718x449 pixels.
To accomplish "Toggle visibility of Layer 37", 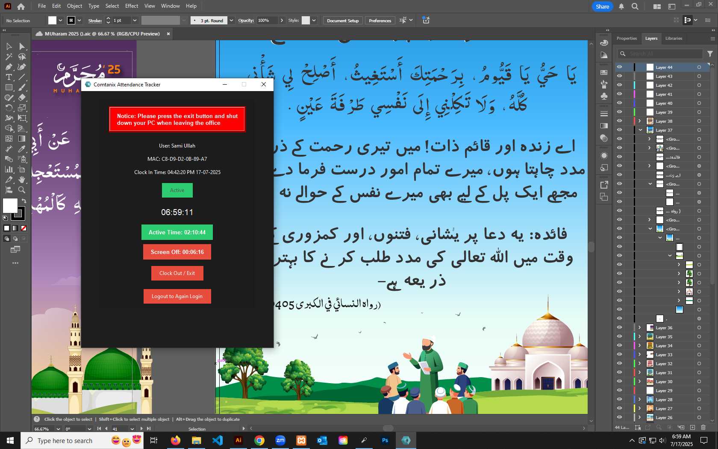I will click(619, 130).
